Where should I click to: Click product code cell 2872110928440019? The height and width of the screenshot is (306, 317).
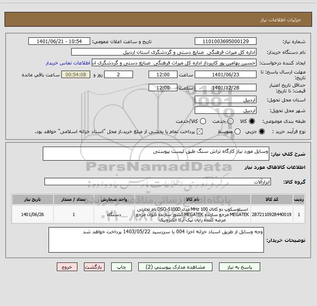[272, 214]
